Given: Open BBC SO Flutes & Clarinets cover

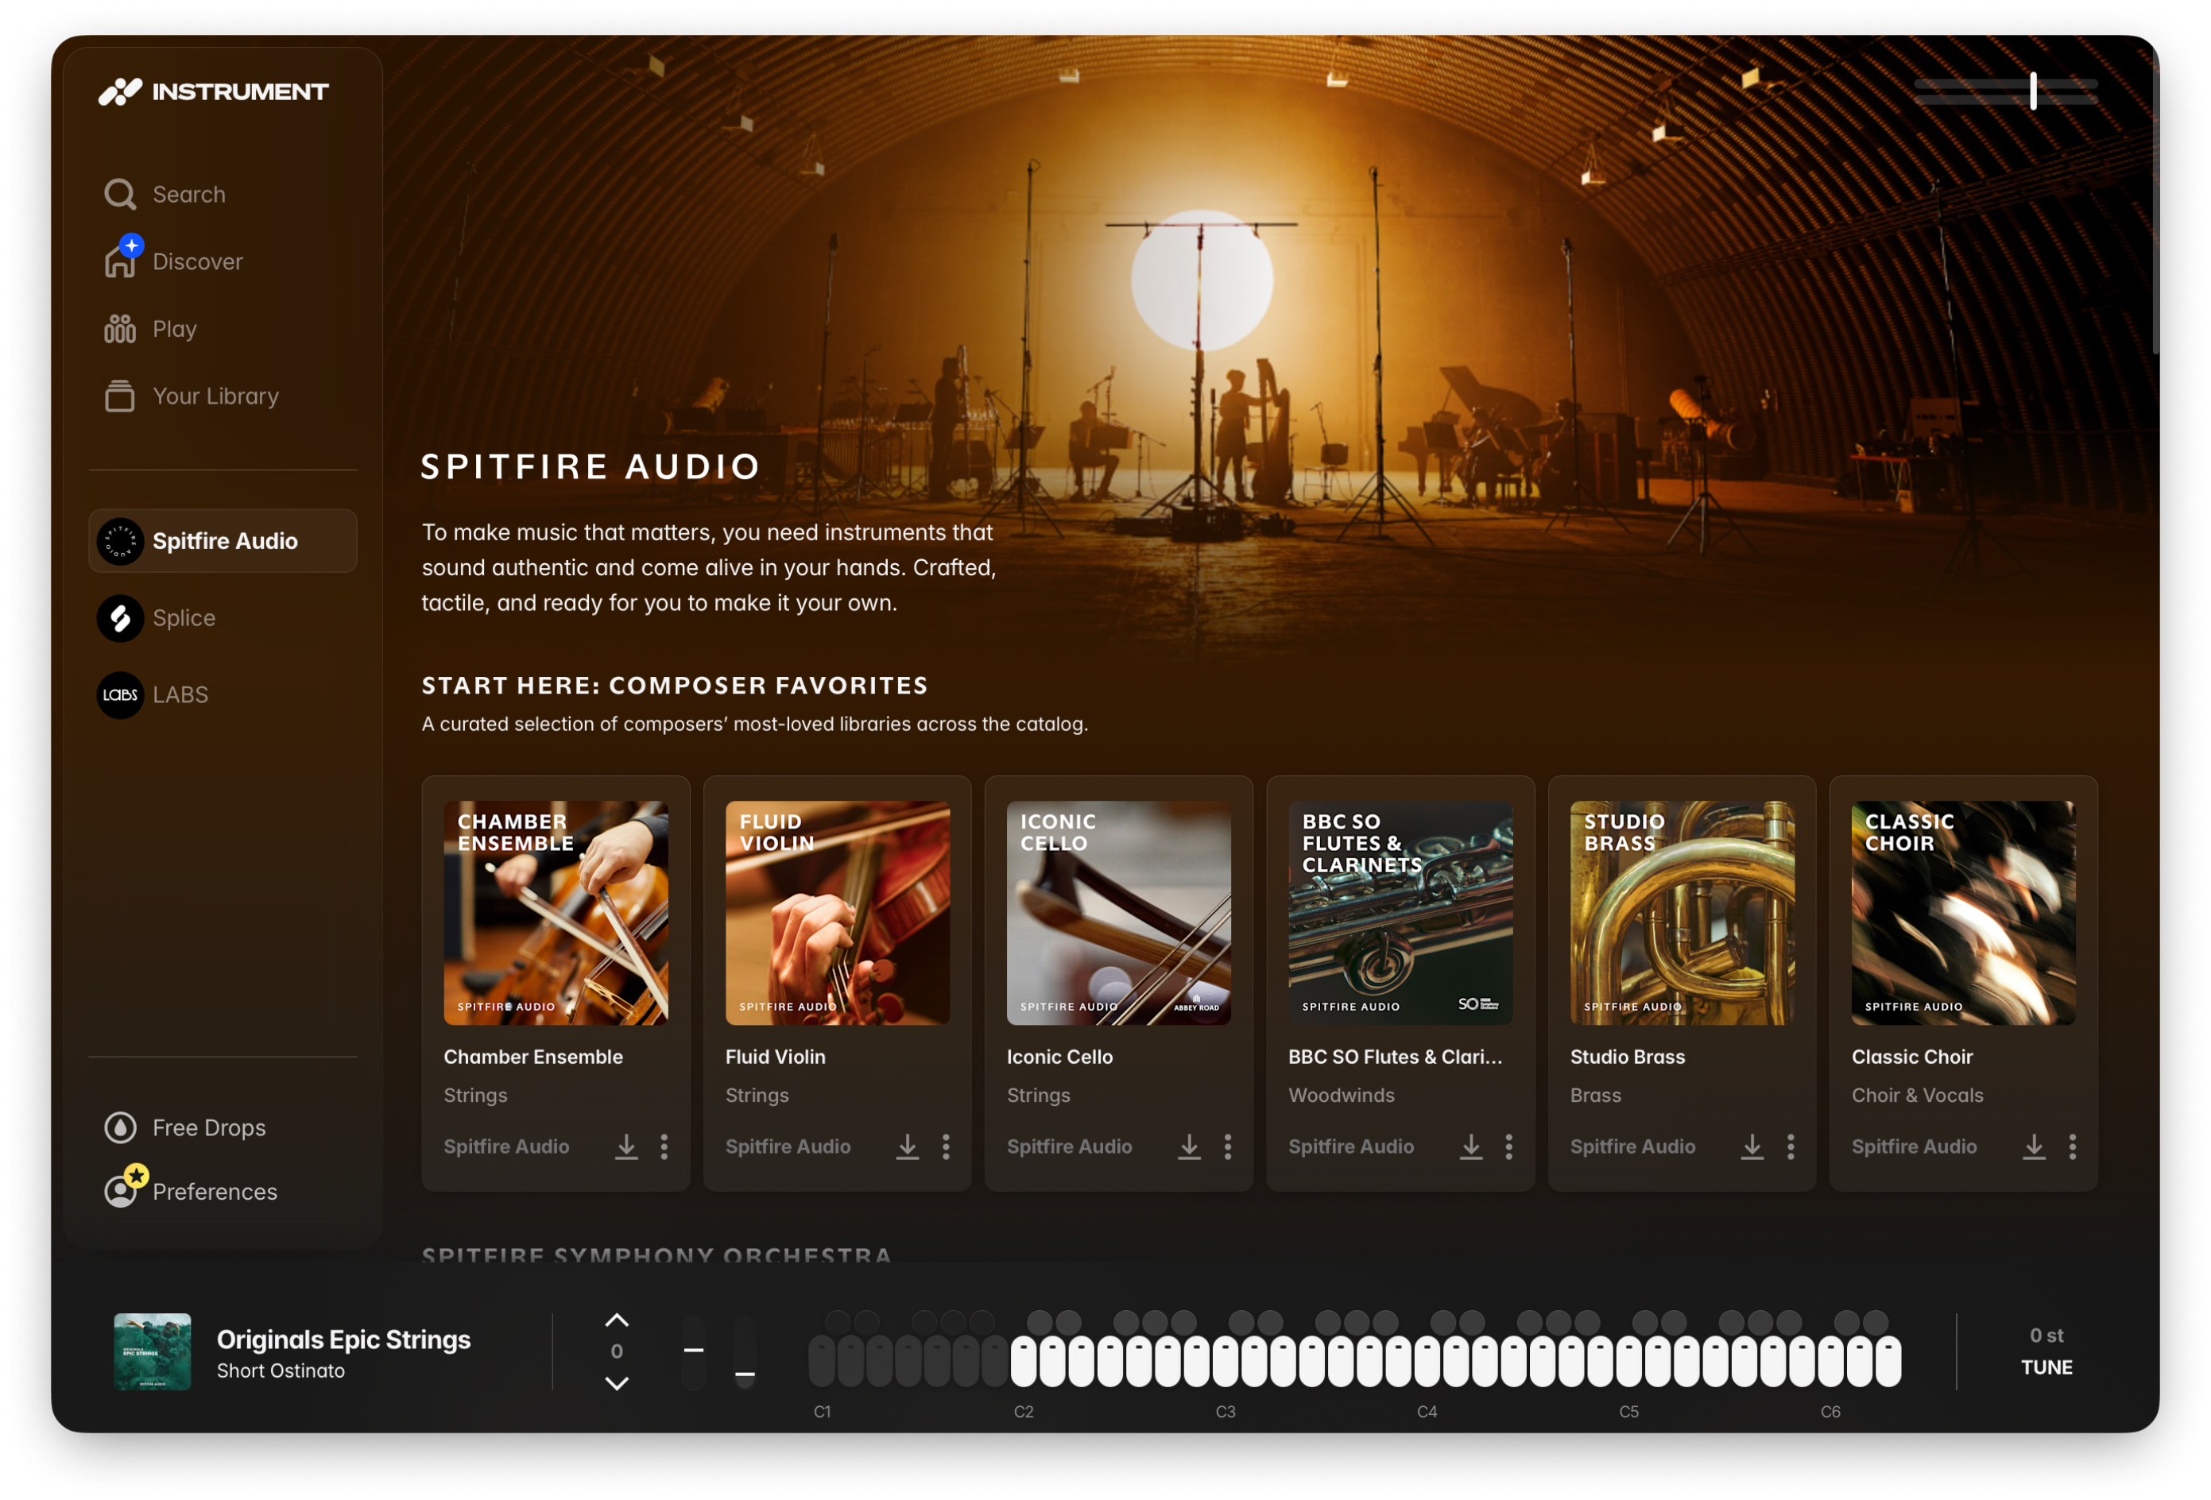Looking at the screenshot, I should click(x=1400, y=912).
